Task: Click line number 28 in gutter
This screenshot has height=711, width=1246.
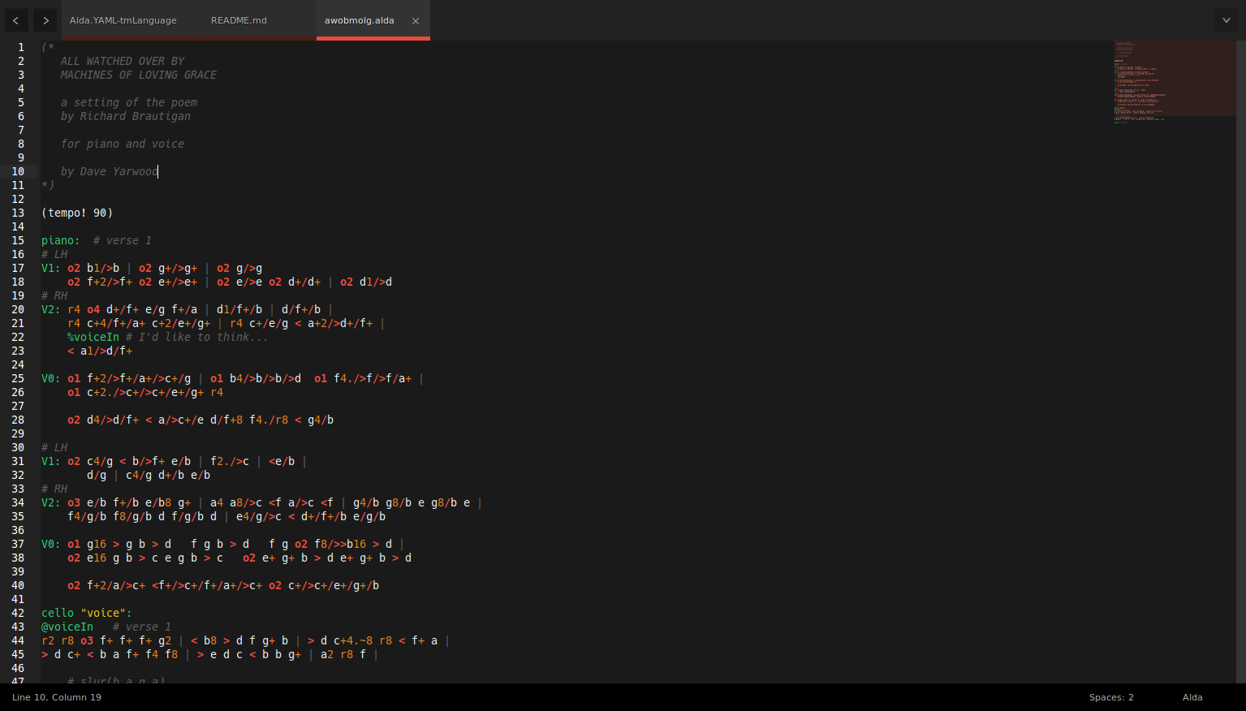Action: click(x=18, y=420)
